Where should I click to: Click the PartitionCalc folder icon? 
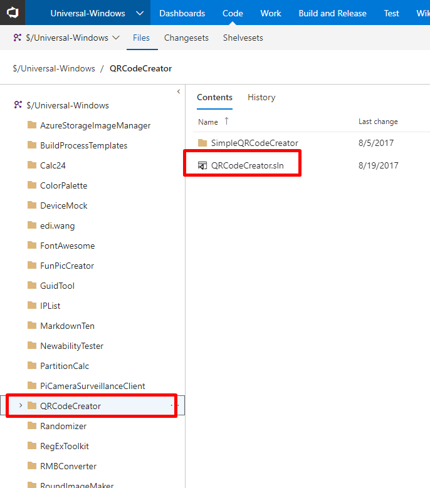click(x=32, y=365)
